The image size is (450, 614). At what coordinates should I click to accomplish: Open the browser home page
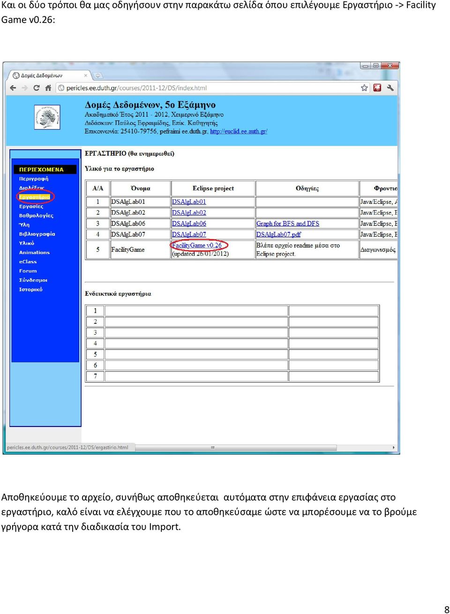48,88
